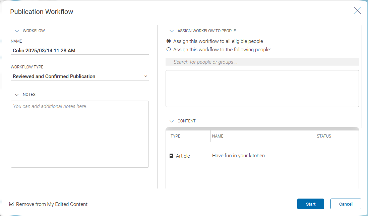Click the additional notes text area
The image size is (368, 216).
tap(80, 133)
